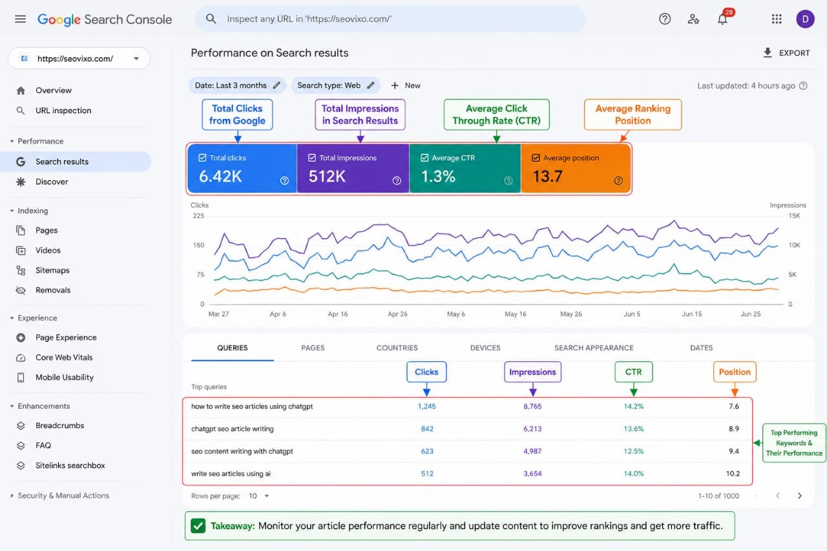Click help icon on Total clicks card

284,181
